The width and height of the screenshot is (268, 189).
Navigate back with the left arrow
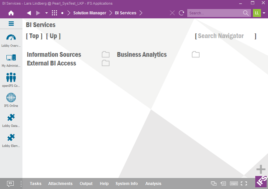pos(29,13)
